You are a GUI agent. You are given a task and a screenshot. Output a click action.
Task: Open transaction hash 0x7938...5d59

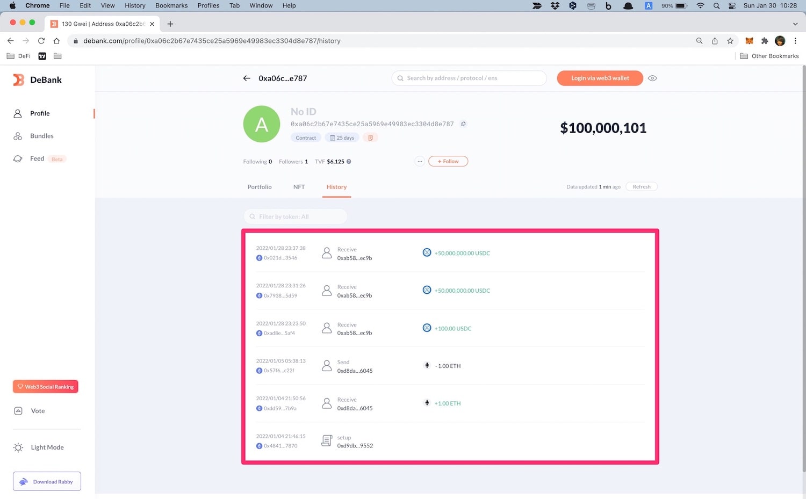point(280,295)
